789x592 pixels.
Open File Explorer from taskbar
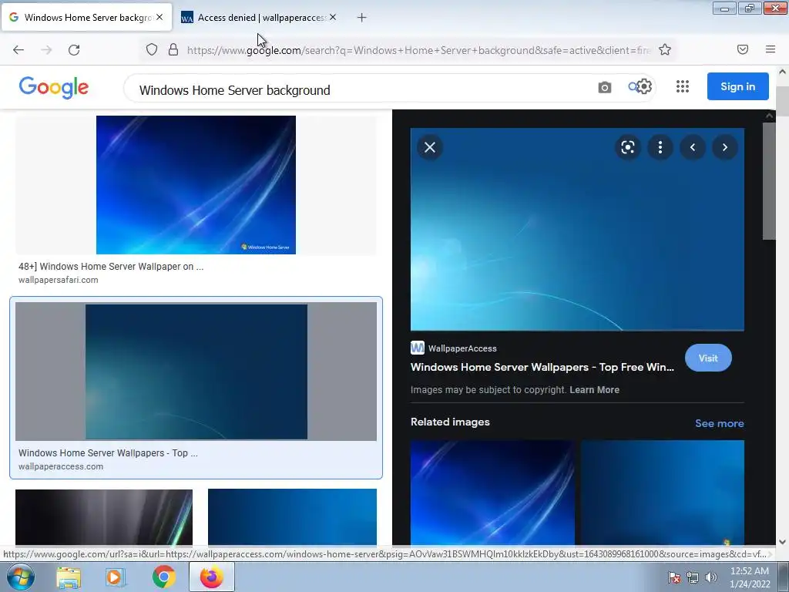pyautogui.click(x=69, y=577)
